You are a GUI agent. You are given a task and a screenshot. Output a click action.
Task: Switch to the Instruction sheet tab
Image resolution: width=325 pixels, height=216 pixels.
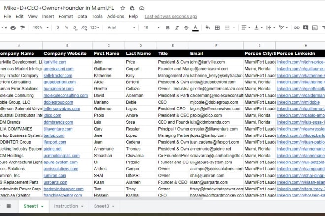pyautogui.click(x=66, y=206)
